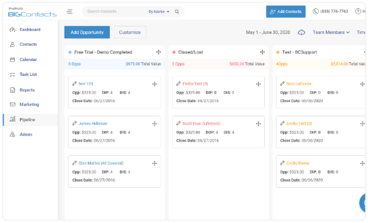Viewport: 368px width, 223px height.
Task: Click the phone icon by (855) 776-7763
Action: (315, 11)
